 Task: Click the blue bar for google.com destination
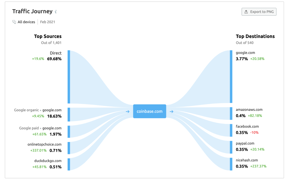pyautogui.click(x=231, y=77)
